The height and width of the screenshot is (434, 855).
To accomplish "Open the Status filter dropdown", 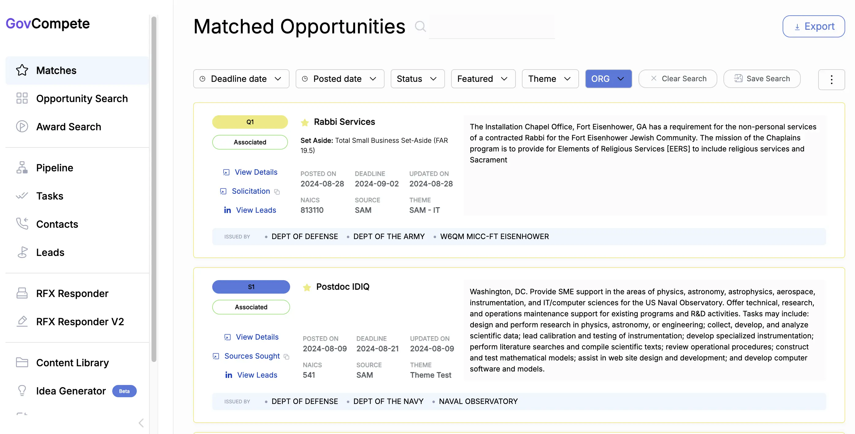I will 417,79.
